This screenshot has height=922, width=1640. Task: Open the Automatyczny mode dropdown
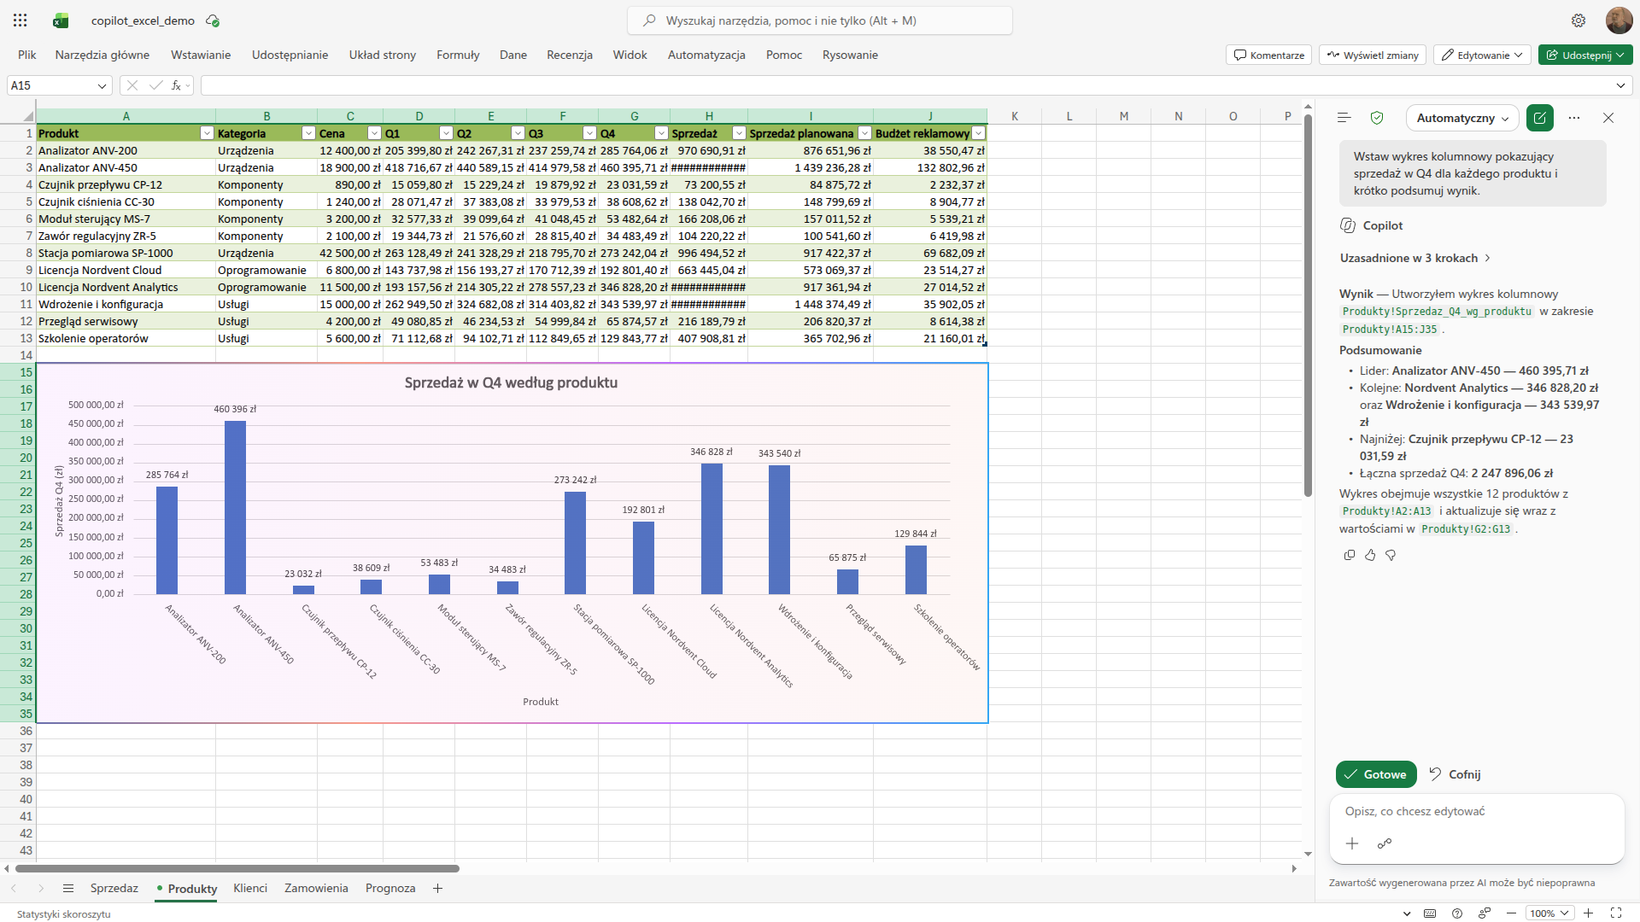[x=1462, y=118]
